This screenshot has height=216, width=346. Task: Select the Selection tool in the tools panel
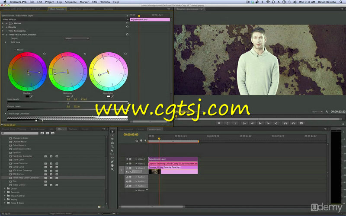[x=112, y=131]
